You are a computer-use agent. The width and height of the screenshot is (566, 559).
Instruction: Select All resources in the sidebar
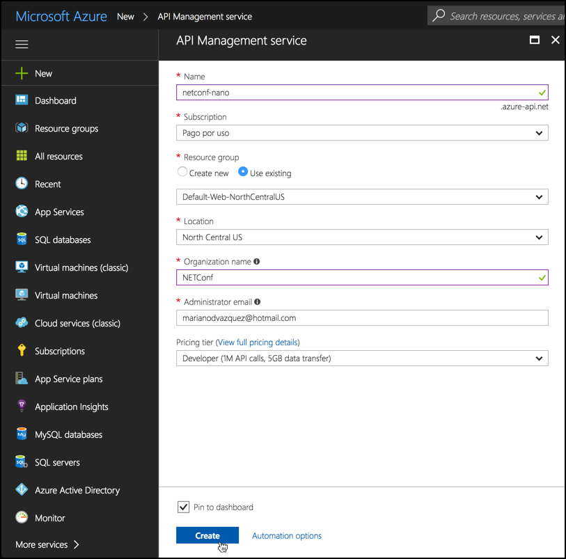pos(58,156)
